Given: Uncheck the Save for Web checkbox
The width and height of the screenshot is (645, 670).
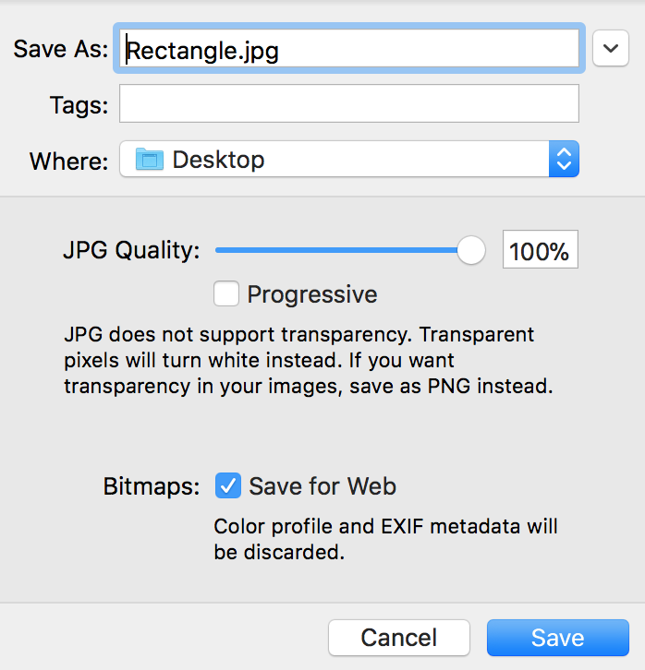Looking at the screenshot, I should [227, 485].
